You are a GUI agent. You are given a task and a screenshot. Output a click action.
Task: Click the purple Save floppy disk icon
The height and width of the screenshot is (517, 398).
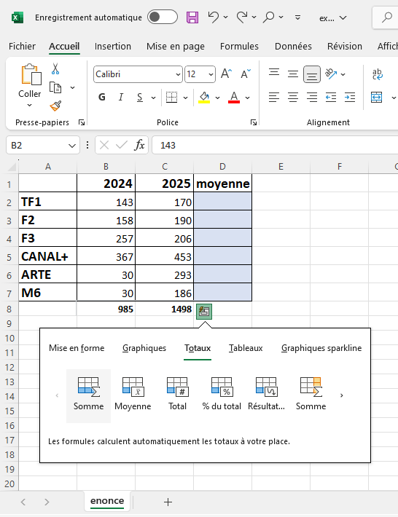pyautogui.click(x=192, y=17)
